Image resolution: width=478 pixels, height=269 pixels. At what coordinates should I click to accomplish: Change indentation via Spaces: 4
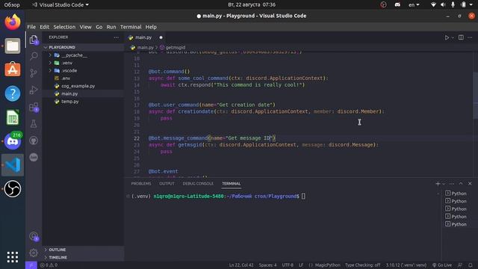268,265
